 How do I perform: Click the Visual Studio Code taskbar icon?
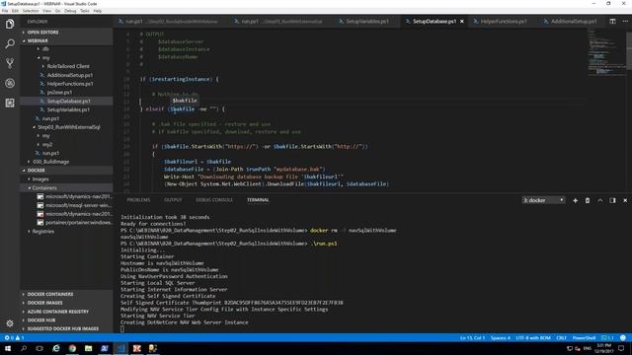(120, 348)
